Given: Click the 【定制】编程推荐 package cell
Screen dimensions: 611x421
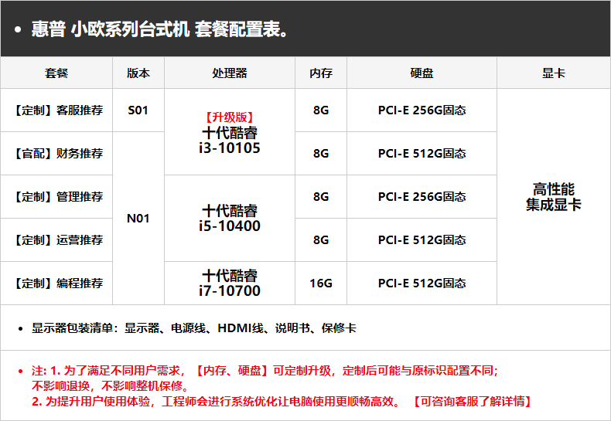Looking at the screenshot, I should (56, 283).
